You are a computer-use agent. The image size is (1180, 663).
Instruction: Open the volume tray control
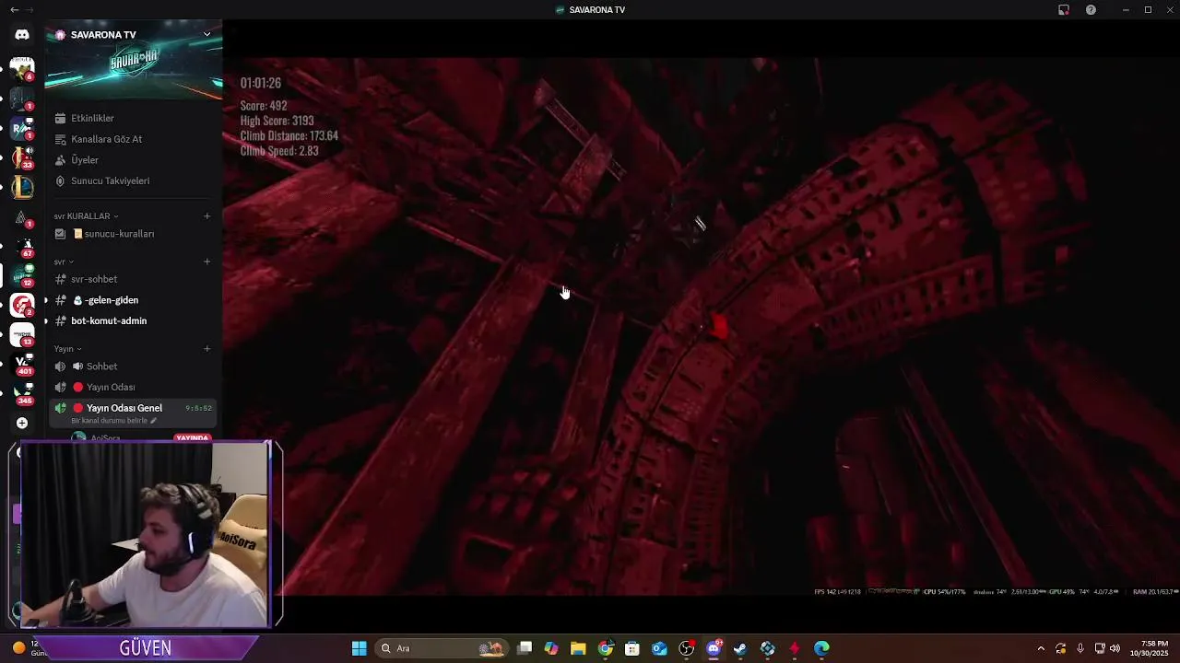click(1115, 648)
